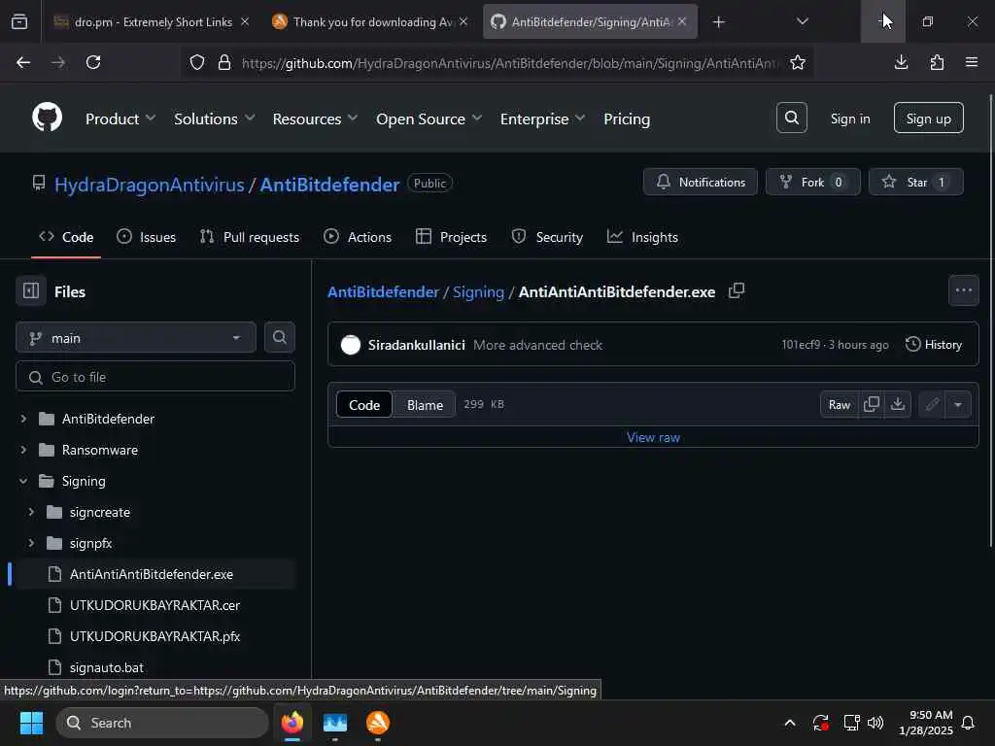995x746 pixels.
Task: Expand the Enterprise navigation menu
Action: tap(542, 119)
